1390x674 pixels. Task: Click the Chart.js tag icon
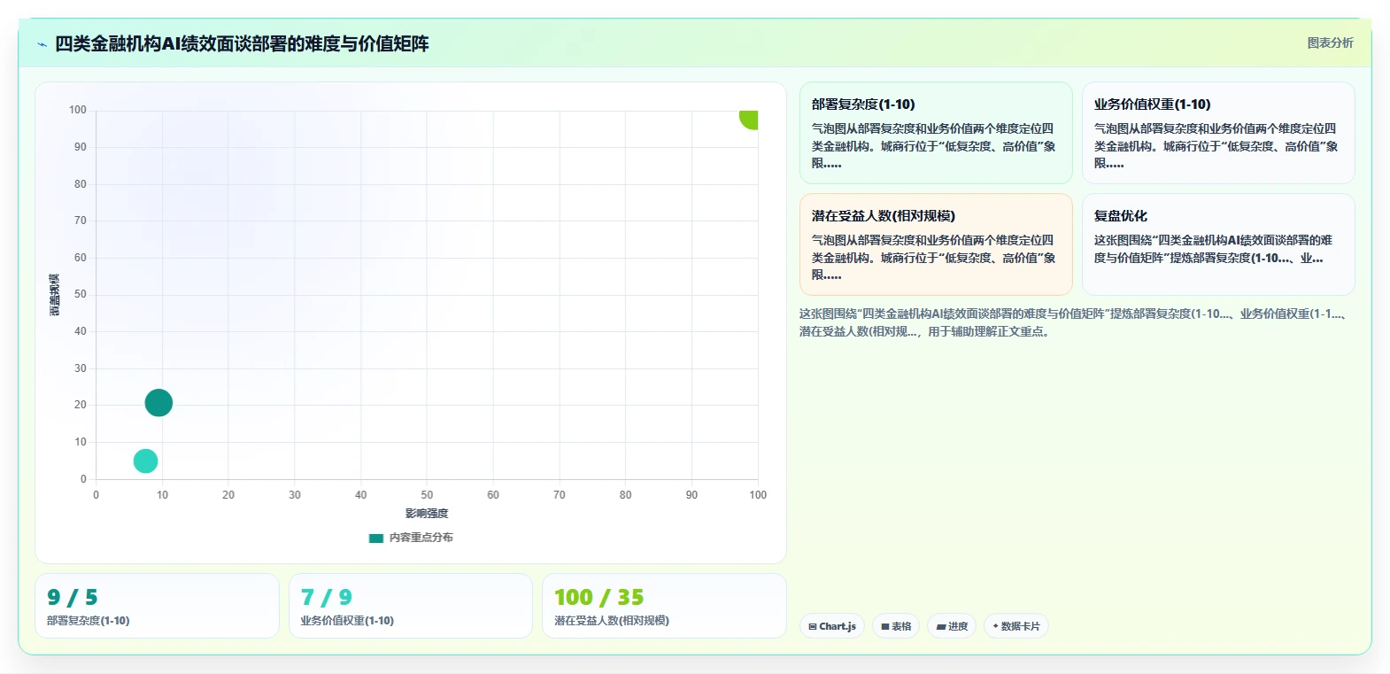[x=813, y=626]
